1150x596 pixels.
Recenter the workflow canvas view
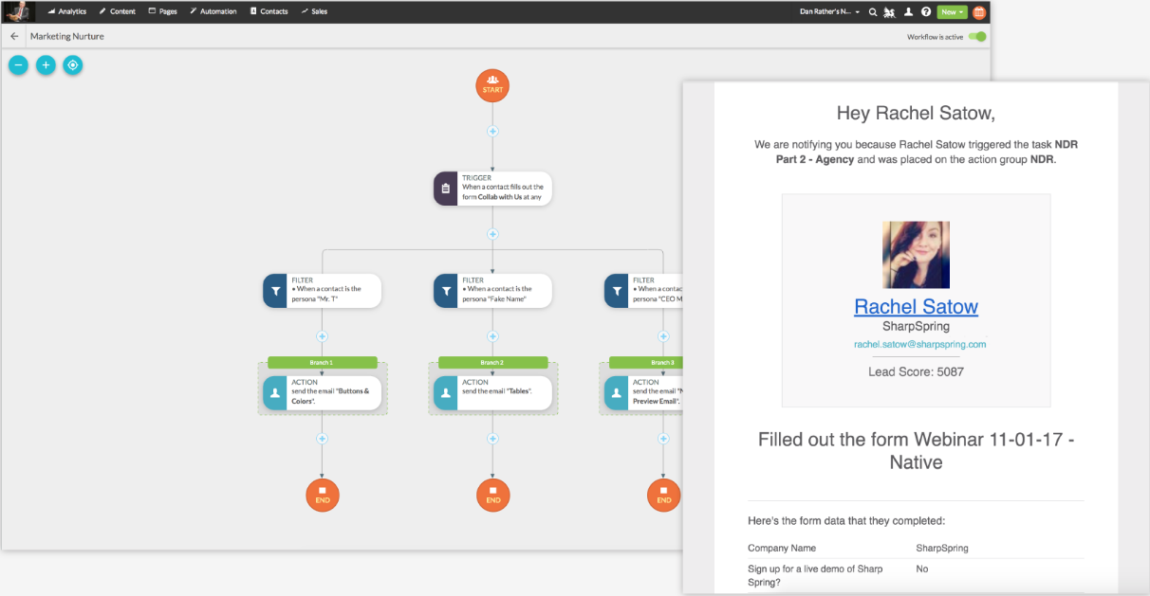(73, 65)
